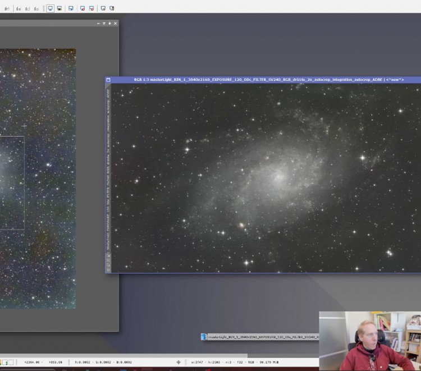Screen dimensions: 421x371
Task: Click the masterLight image title bar text
Action: pyautogui.click(x=268, y=80)
